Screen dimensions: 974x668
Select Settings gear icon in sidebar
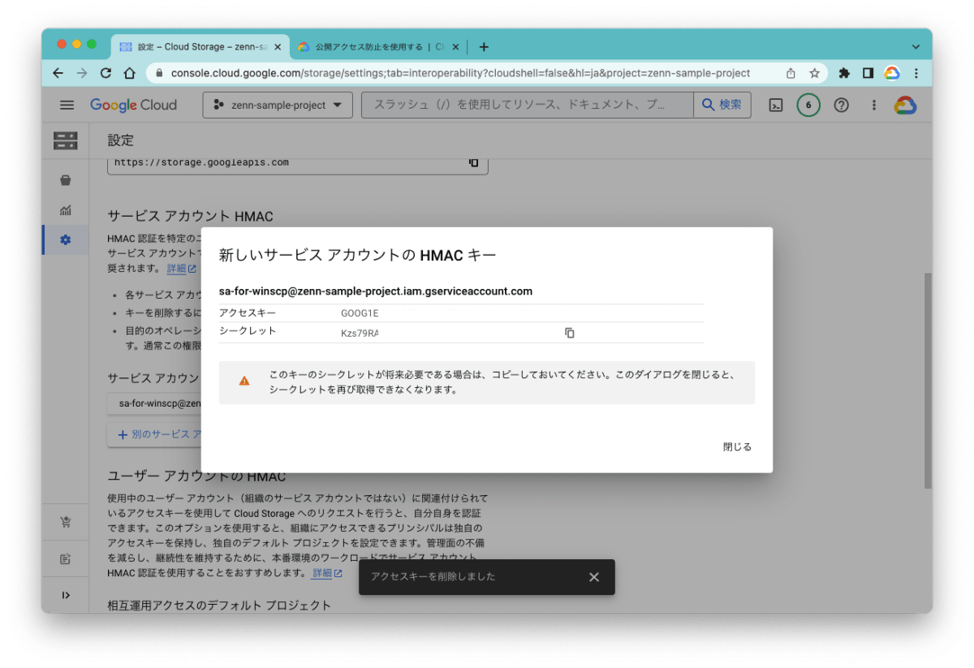point(65,239)
